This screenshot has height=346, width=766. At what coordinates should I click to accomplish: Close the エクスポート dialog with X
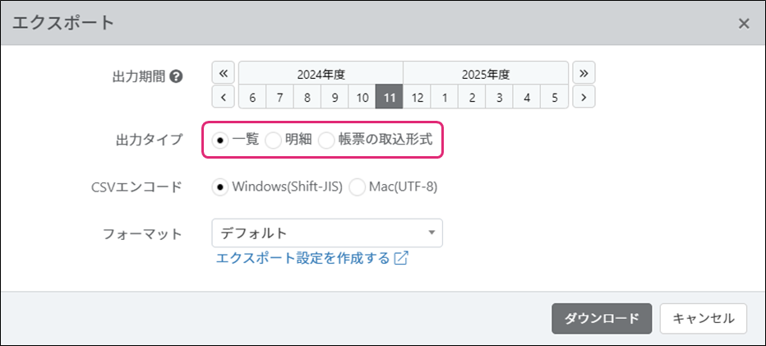(744, 23)
